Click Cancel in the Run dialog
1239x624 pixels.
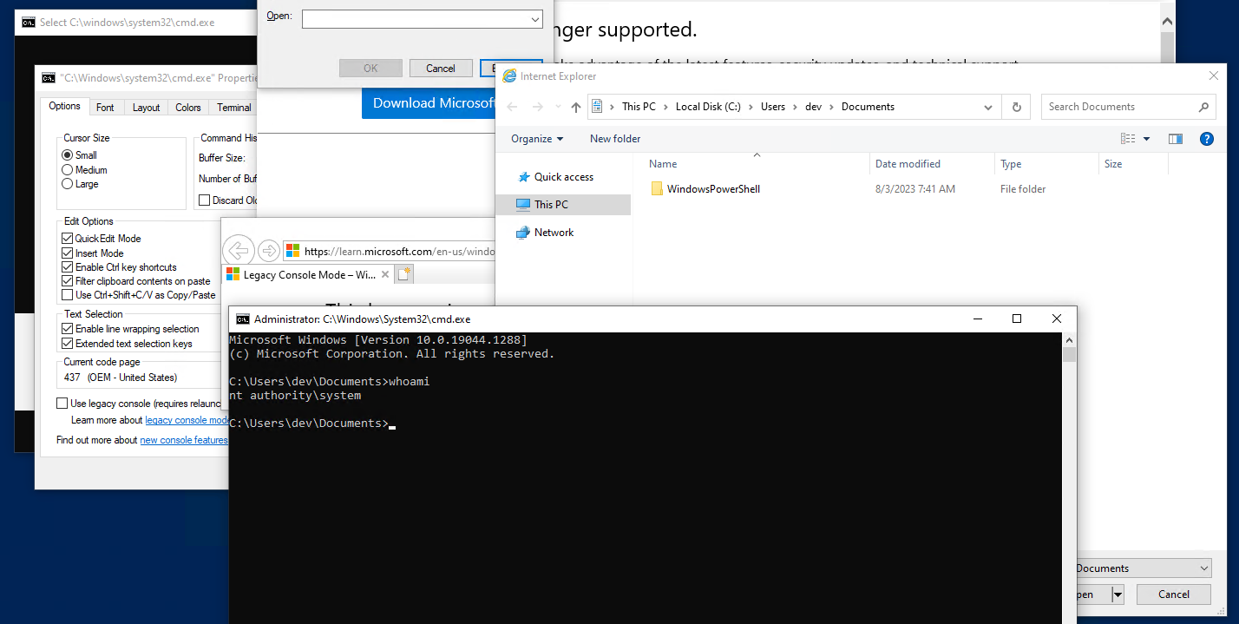(440, 69)
